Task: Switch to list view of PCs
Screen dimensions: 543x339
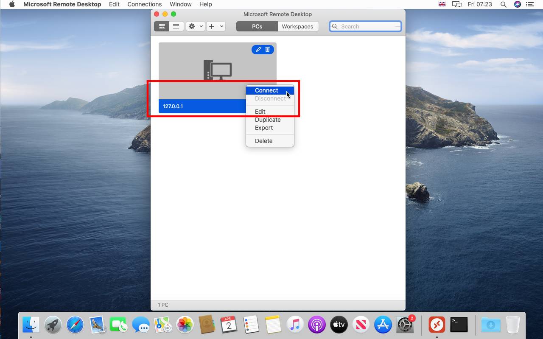Action: tap(176, 26)
